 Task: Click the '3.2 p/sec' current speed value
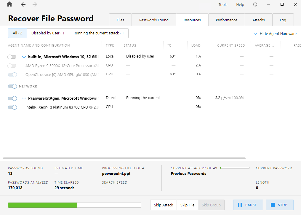pyautogui.click(x=223, y=98)
